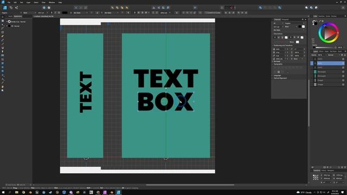Screen dimensions: 347x195
Task: Click the Flip Vertical toolbar icon
Action: 159,8
